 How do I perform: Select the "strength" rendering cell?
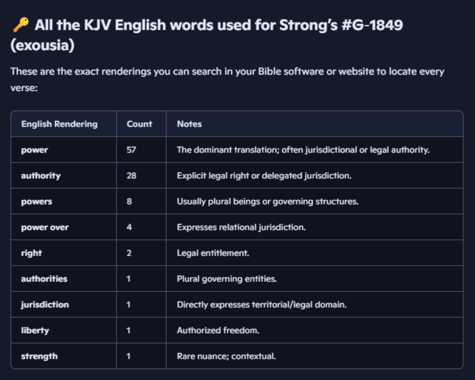click(39, 356)
